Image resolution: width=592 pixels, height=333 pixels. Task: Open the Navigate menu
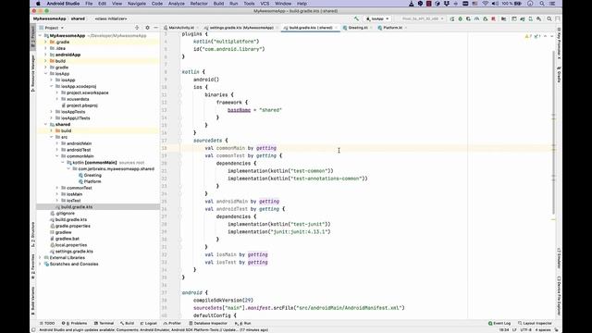(137, 4)
